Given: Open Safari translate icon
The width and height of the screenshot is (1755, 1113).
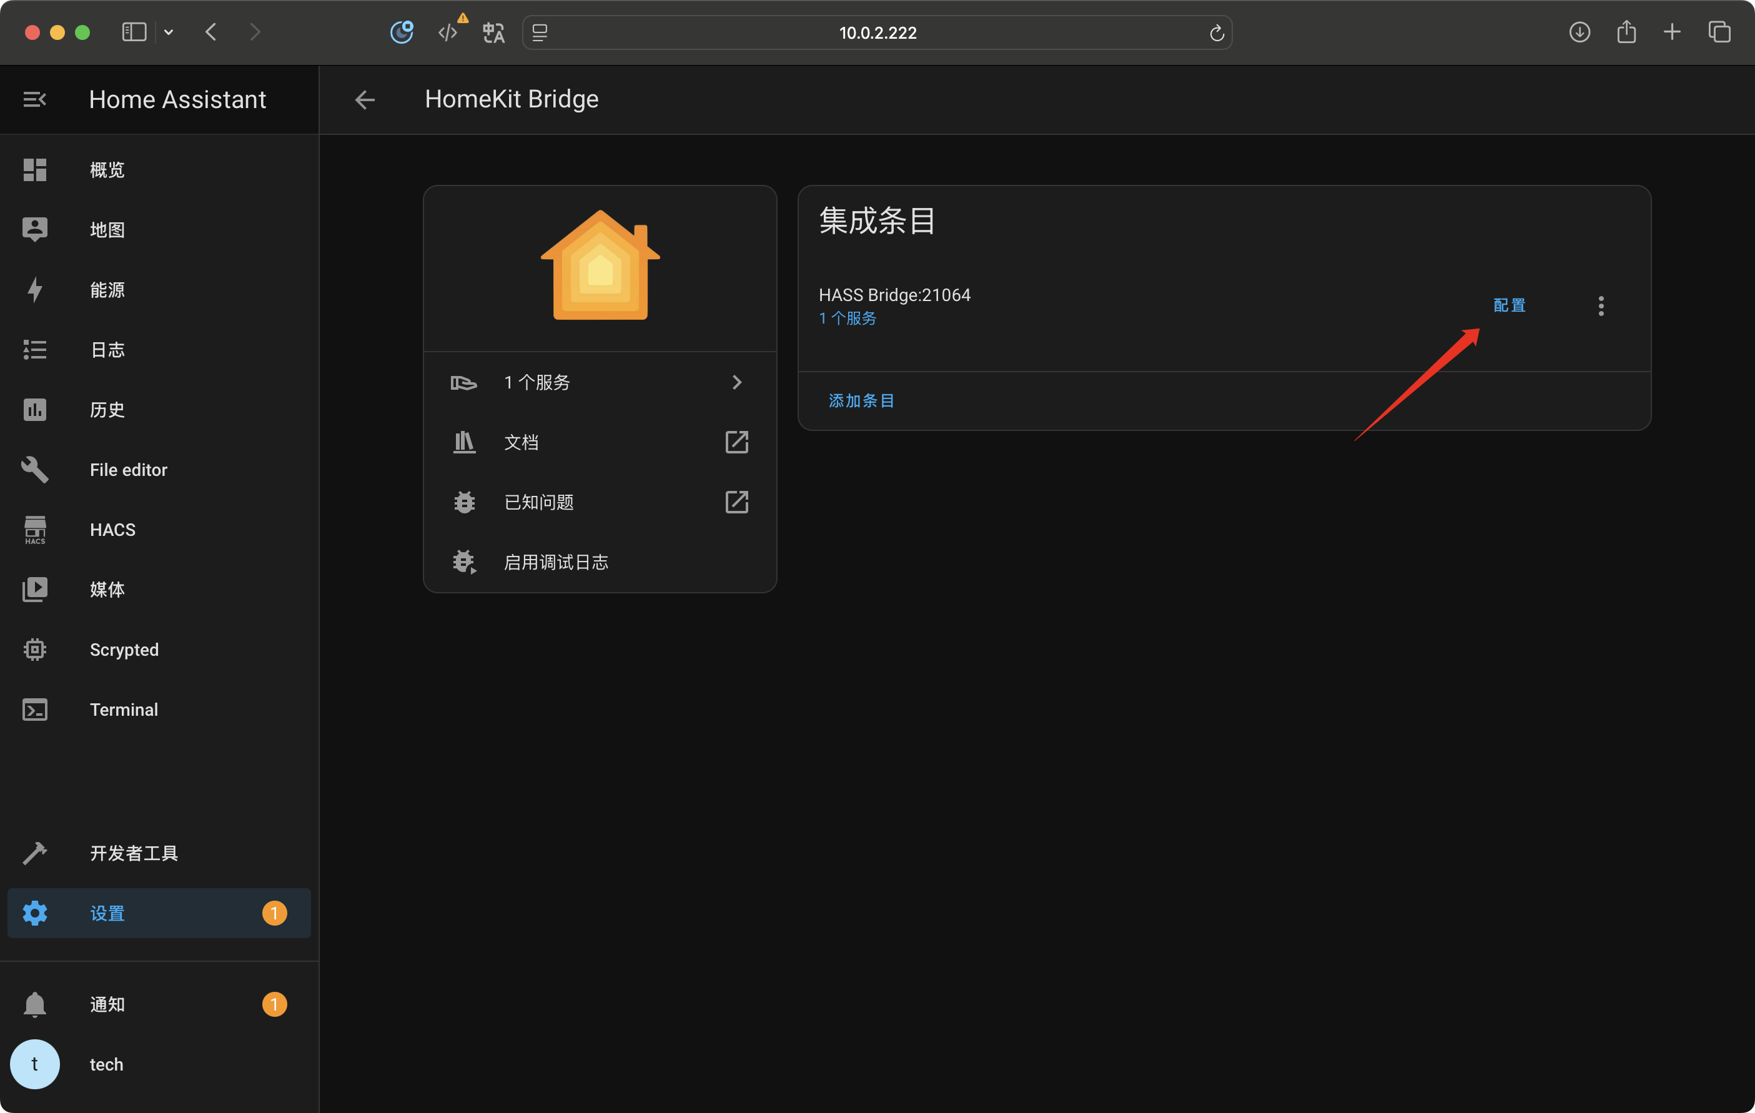Looking at the screenshot, I should click(493, 32).
